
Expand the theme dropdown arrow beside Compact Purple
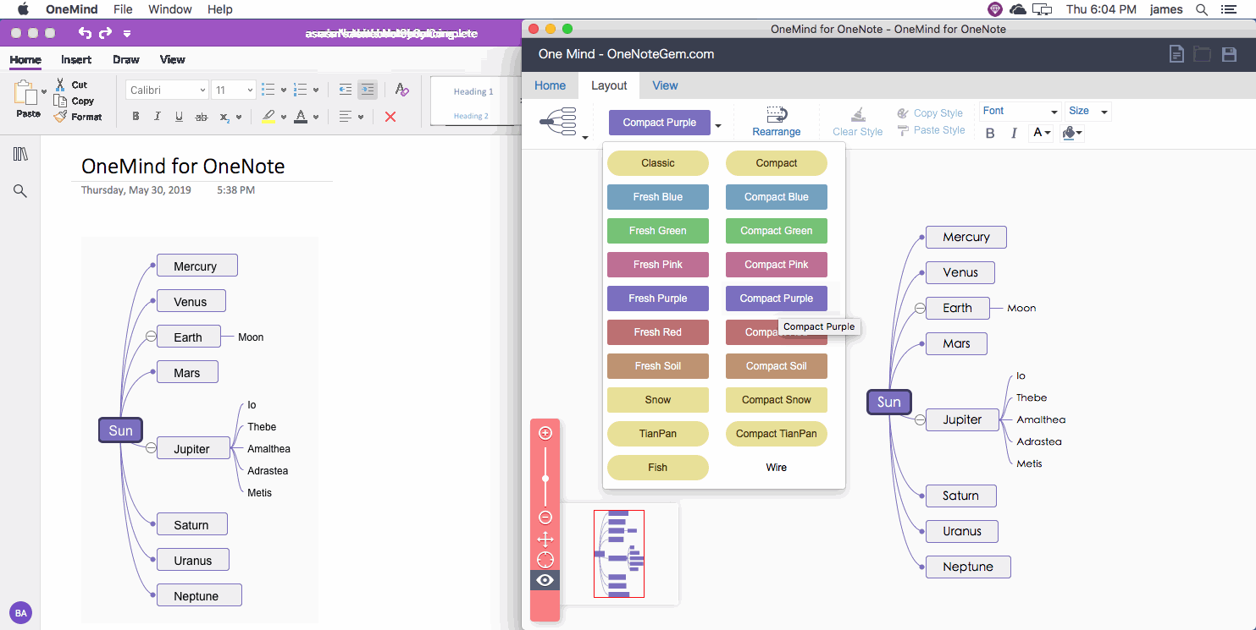[x=718, y=126]
